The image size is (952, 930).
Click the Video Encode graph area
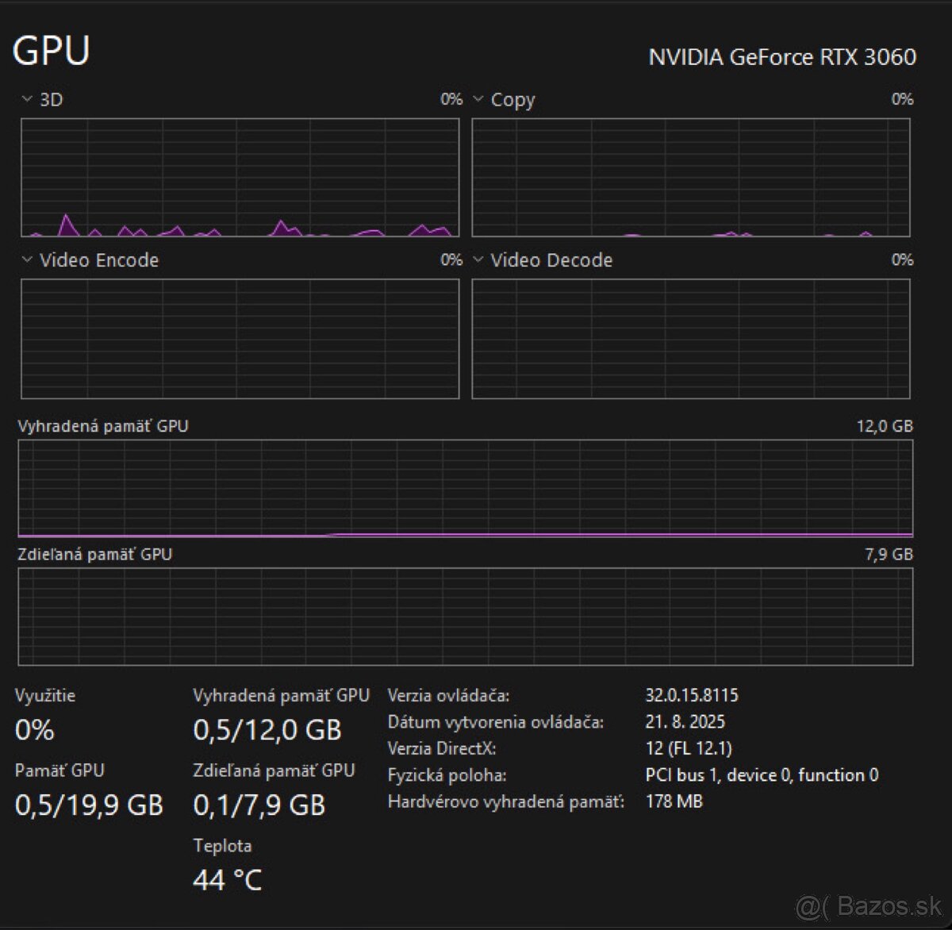(x=240, y=339)
